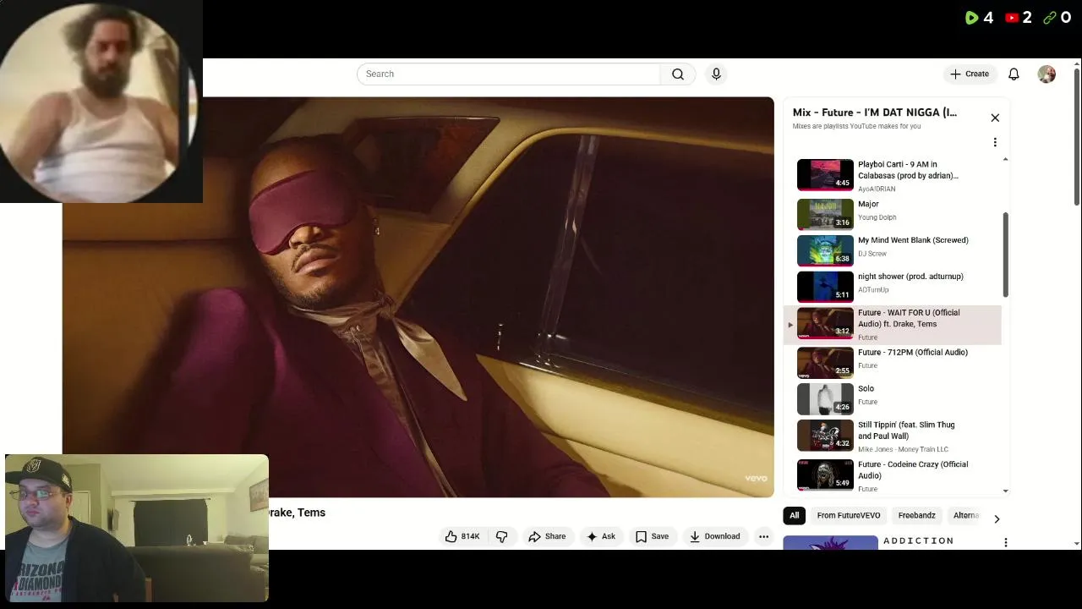The height and width of the screenshot is (609, 1082).
Task: Open the Create dropdown button
Action: pos(969,74)
